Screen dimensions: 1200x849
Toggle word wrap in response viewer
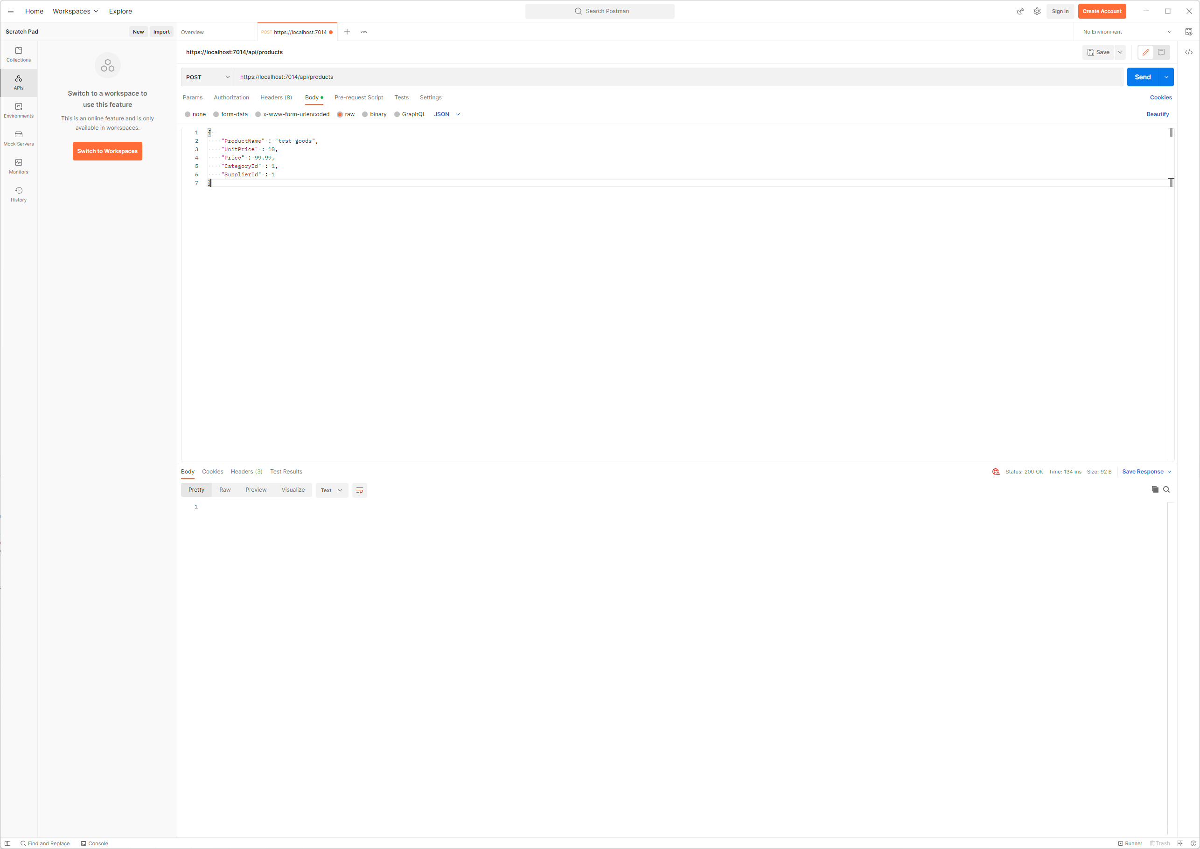(x=359, y=490)
